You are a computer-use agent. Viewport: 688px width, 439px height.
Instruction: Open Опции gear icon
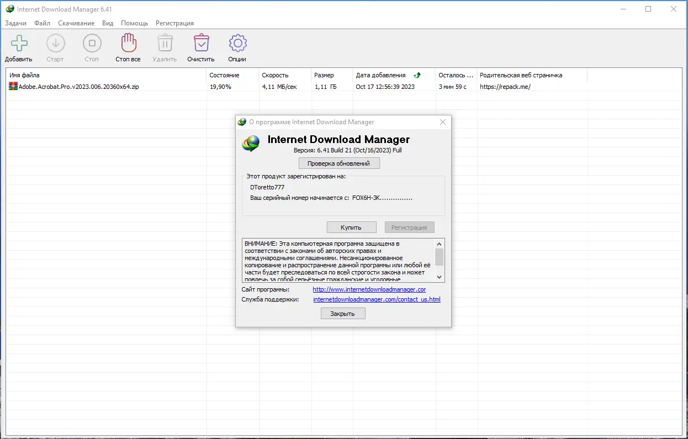pyautogui.click(x=237, y=43)
